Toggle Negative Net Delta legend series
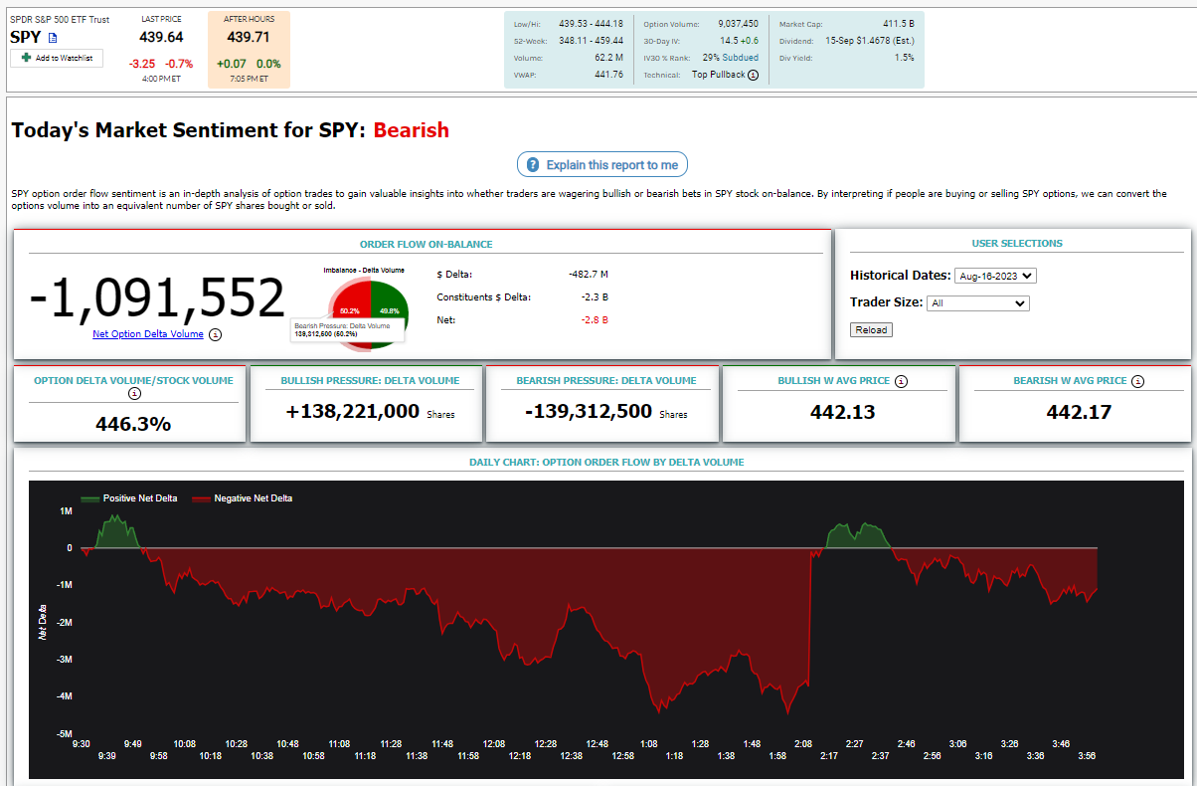The width and height of the screenshot is (1197, 786). 242,498
